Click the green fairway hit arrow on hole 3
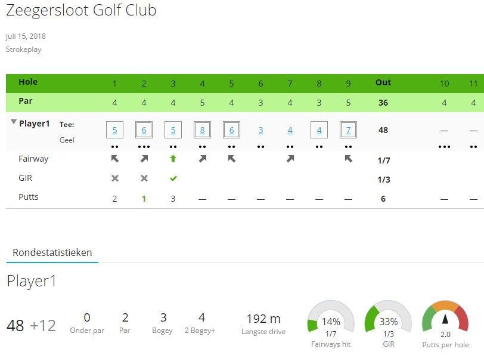This screenshot has width=484, height=355. tap(173, 159)
